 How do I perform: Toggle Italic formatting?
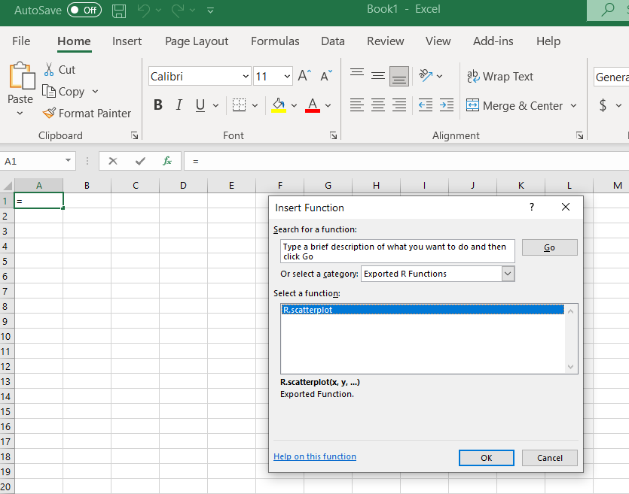[x=179, y=105]
